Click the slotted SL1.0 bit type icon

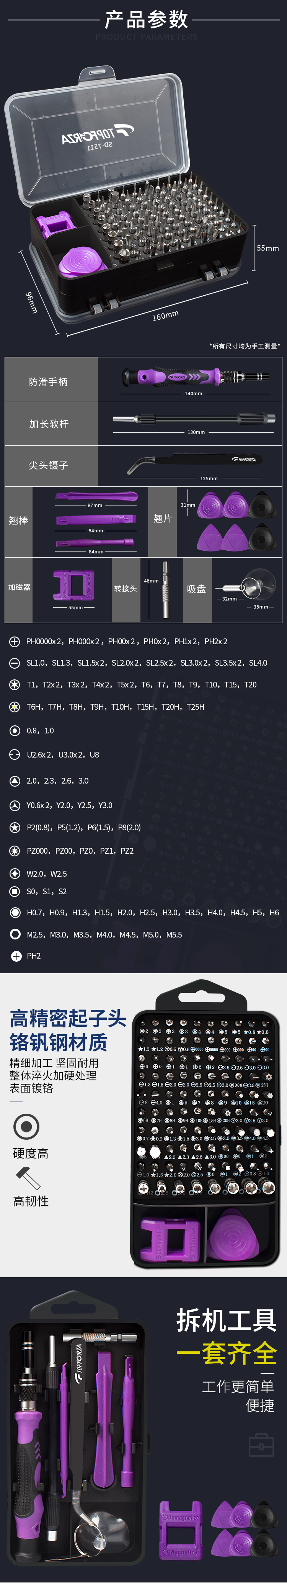coord(15,663)
